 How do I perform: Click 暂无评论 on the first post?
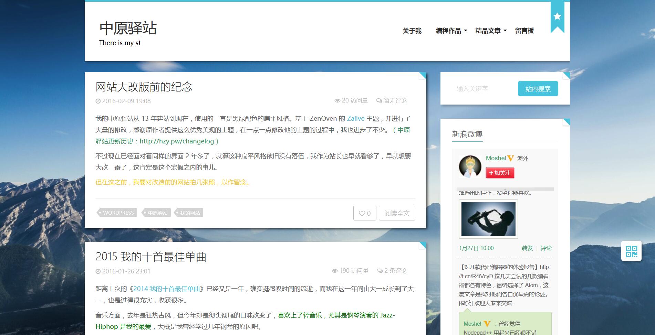392,100
